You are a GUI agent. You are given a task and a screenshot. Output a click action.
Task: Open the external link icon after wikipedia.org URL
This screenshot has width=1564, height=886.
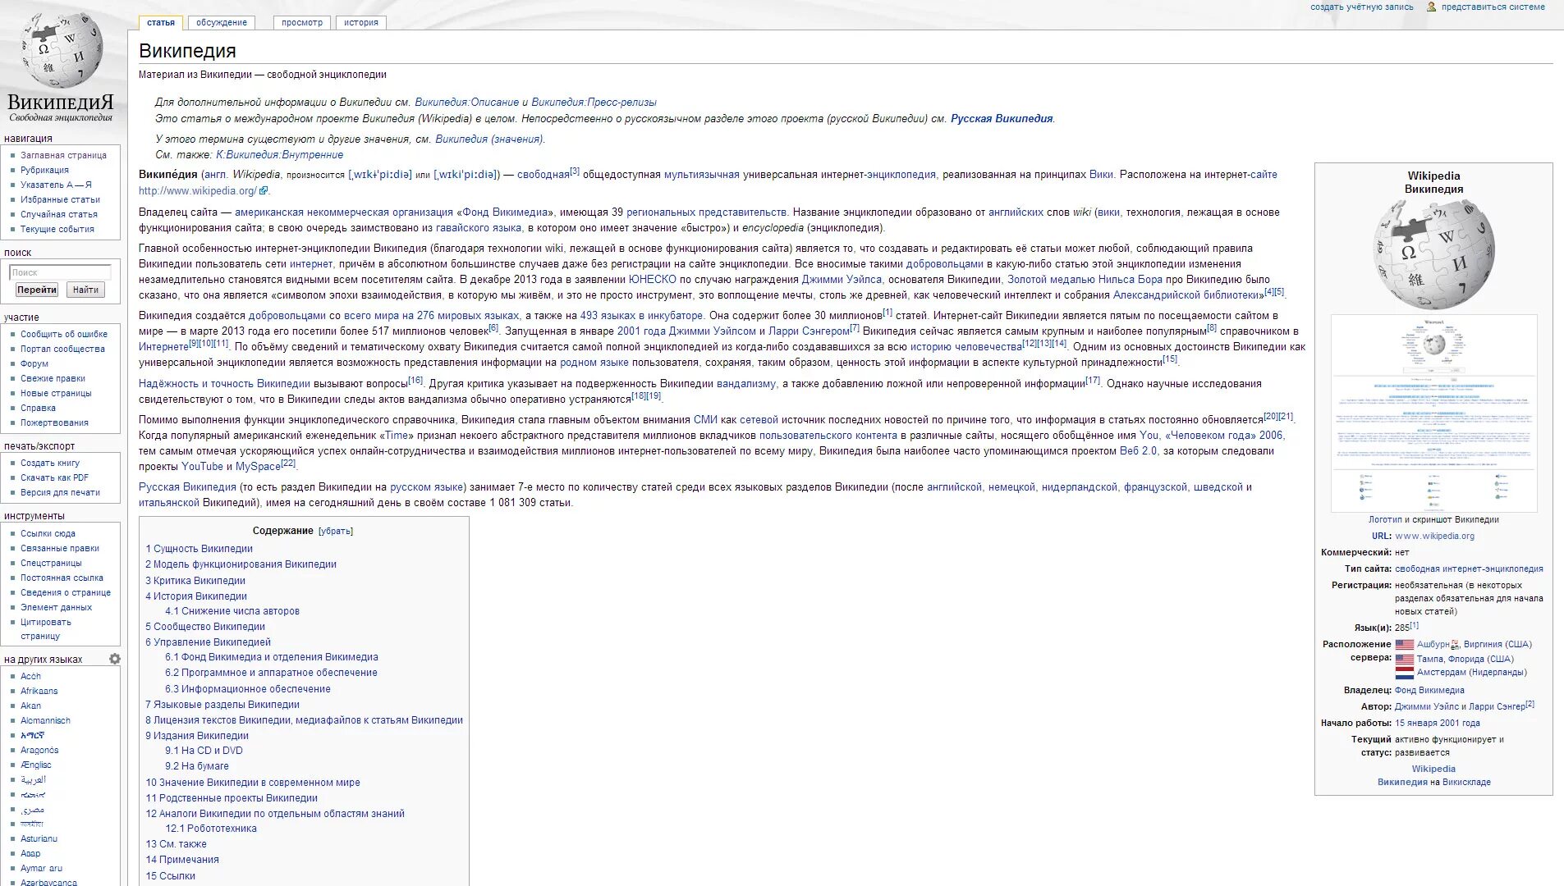tap(264, 191)
